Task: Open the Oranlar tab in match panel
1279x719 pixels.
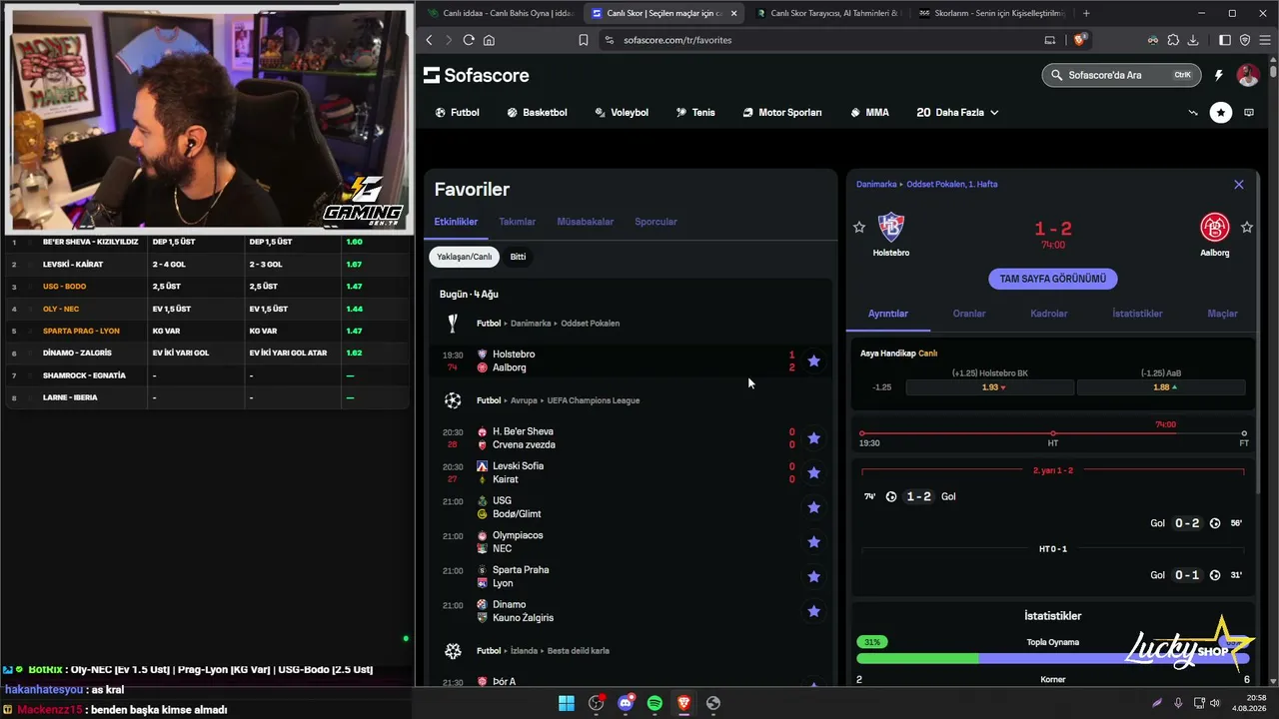Action: coord(969,314)
